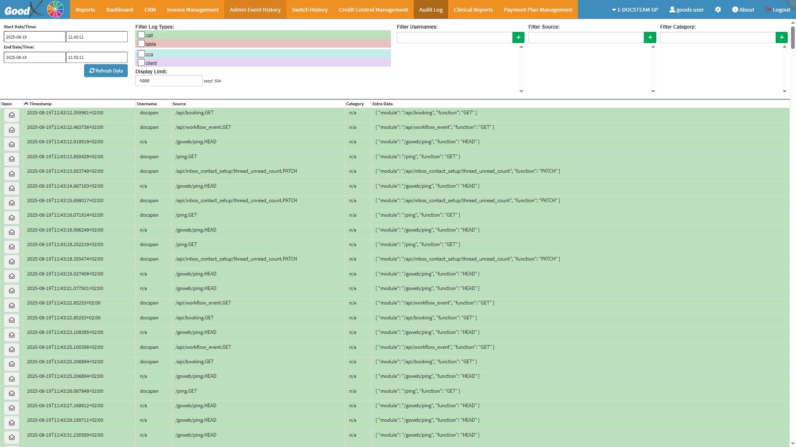This screenshot has width=796, height=447.
Task: Switch to Credit Control Management tab
Action: pyautogui.click(x=373, y=10)
